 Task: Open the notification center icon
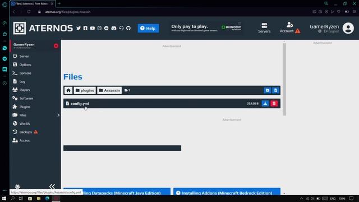pyautogui.click(x=352, y=198)
